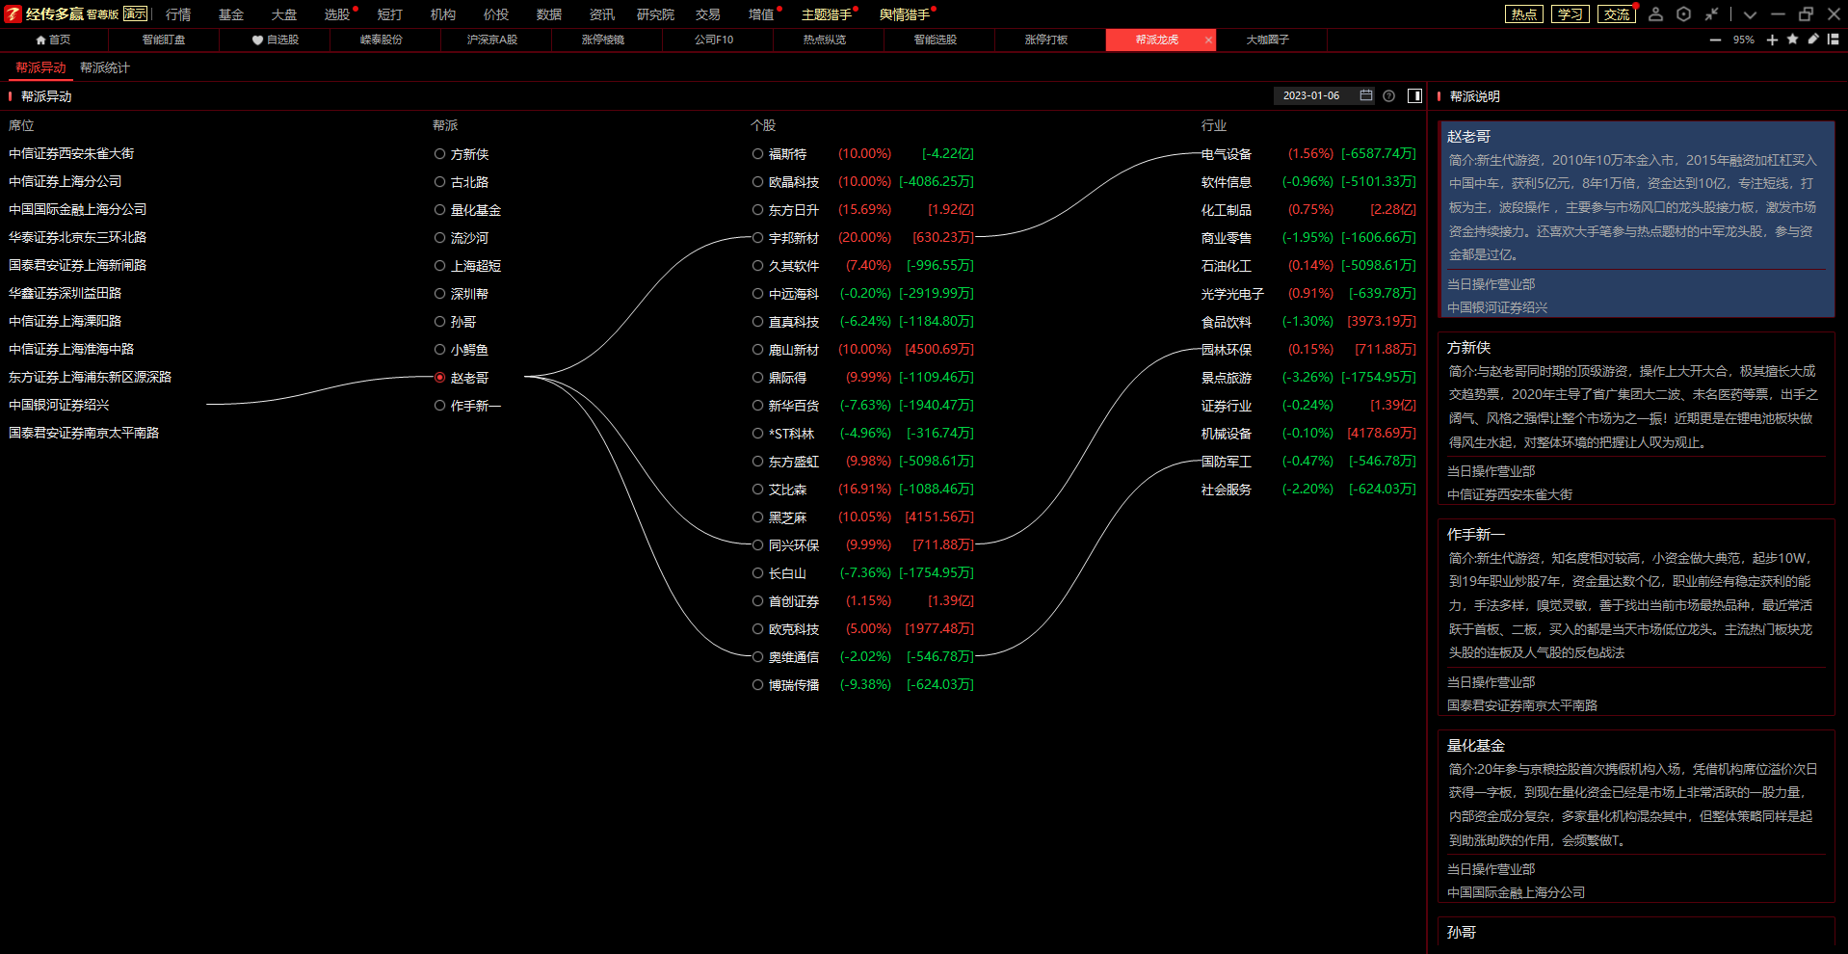Open the layout panel icon beside pencil

[x=1833, y=40]
